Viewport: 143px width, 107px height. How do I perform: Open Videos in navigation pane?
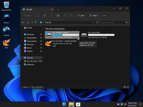(28, 51)
